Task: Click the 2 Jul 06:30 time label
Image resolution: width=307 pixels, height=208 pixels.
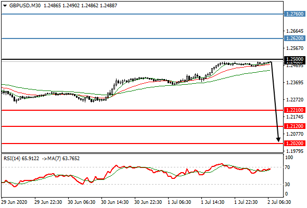Action: pyautogui.click(x=279, y=202)
